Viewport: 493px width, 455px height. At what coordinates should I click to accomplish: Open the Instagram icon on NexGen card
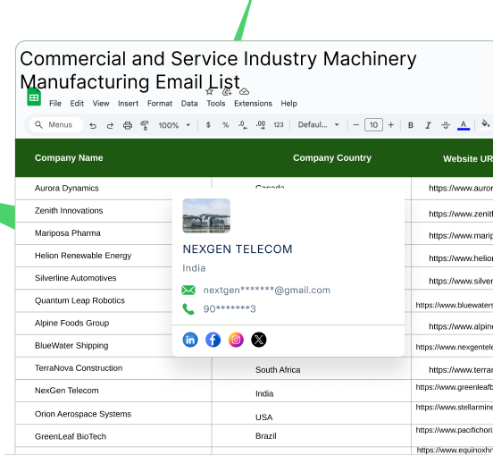coord(236,340)
